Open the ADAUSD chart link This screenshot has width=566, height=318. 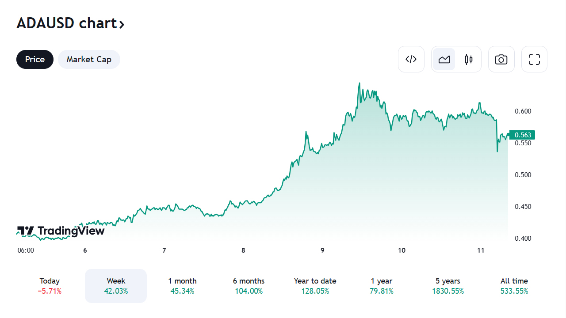point(70,23)
